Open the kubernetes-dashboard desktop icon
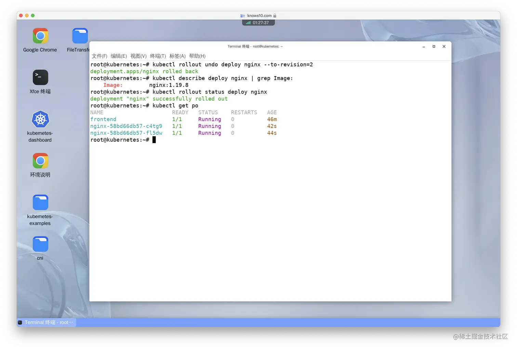517x349 pixels. 40,119
